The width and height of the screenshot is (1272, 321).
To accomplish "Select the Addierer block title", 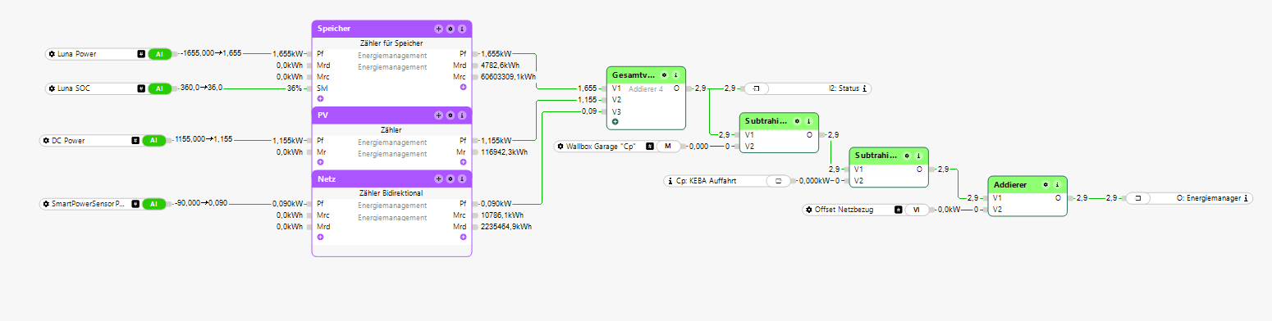I will (1011, 184).
